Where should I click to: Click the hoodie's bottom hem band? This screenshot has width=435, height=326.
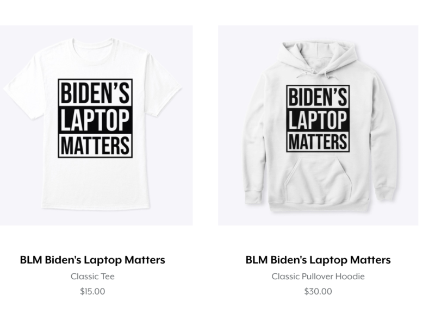coord(319,205)
